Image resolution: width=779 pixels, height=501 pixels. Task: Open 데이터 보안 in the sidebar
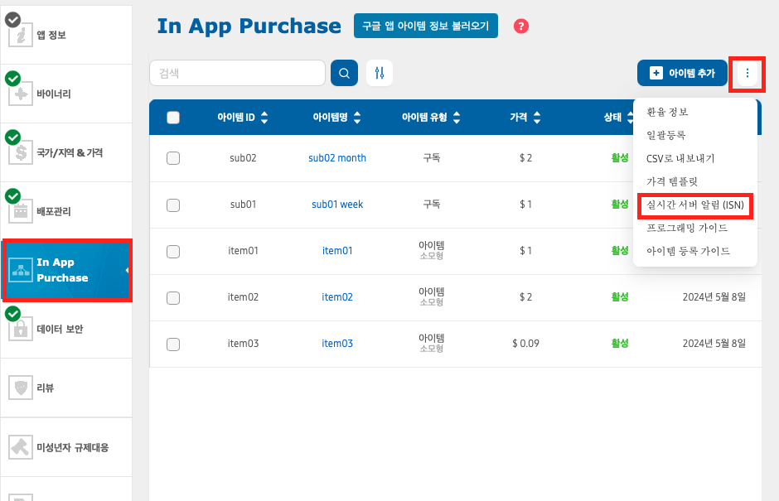[60, 329]
